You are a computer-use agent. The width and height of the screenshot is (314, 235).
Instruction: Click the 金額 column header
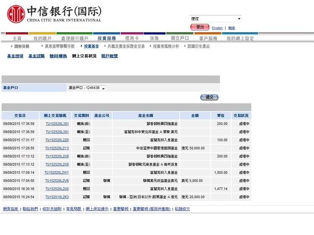coord(195,116)
